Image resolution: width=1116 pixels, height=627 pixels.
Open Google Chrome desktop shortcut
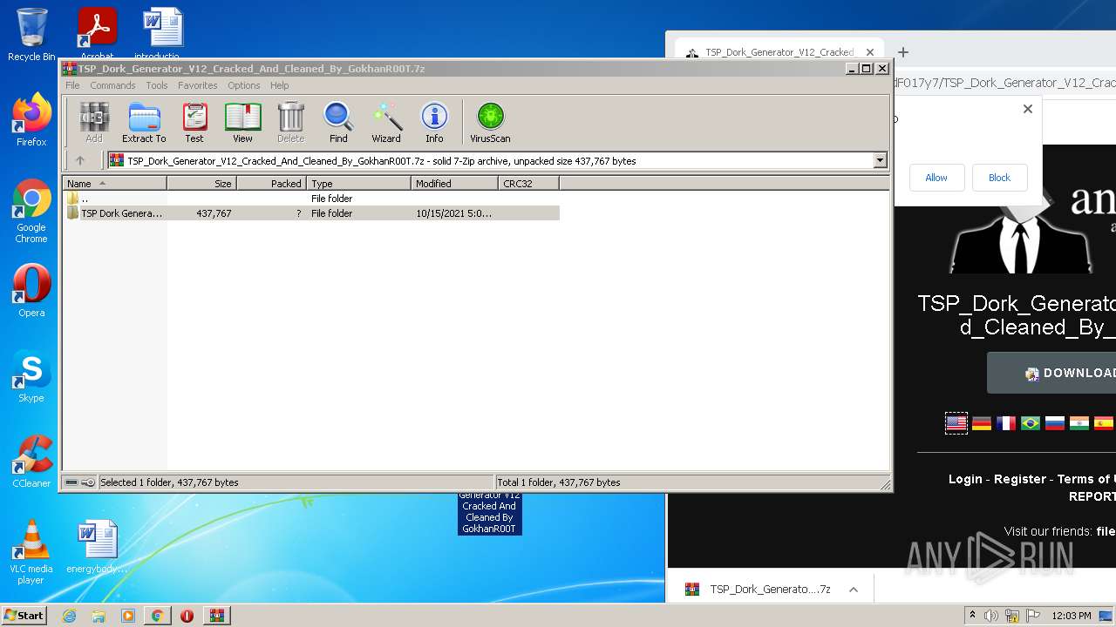(x=31, y=211)
